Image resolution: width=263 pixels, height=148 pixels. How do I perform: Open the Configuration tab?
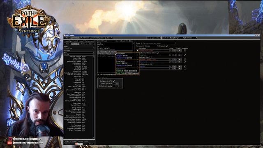pyautogui.click(x=89, y=41)
